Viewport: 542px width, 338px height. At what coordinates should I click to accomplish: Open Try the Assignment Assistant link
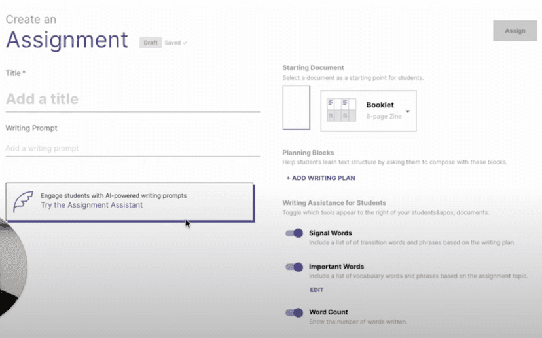pyautogui.click(x=92, y=205)
